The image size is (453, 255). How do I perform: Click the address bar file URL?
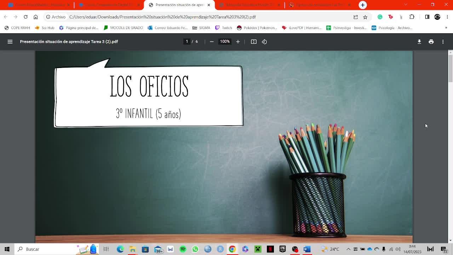tap(162, 17)
